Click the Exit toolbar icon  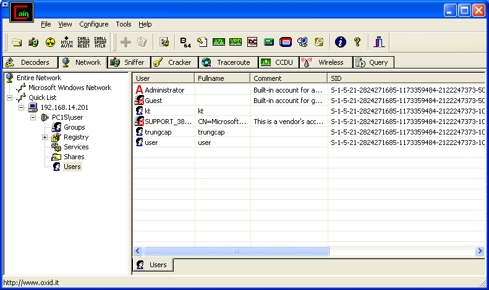click(379, 42)
